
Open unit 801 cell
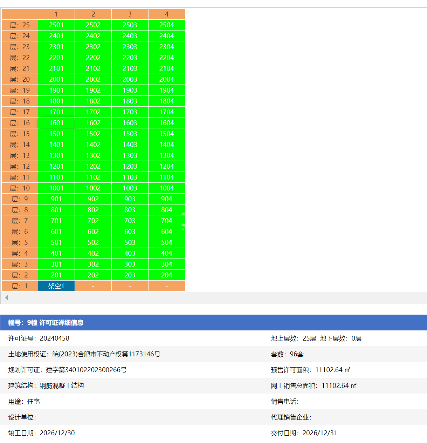pyautogui.click(x=56, y=210)
